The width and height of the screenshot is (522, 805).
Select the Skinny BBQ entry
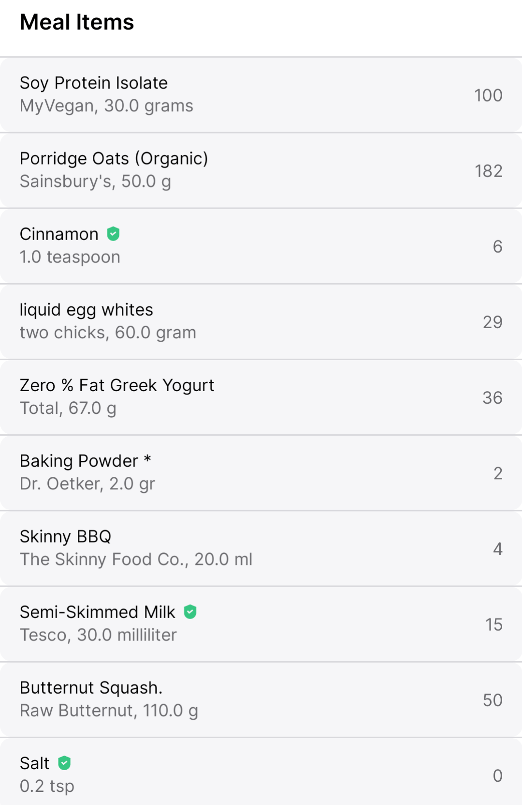point(261,548)
